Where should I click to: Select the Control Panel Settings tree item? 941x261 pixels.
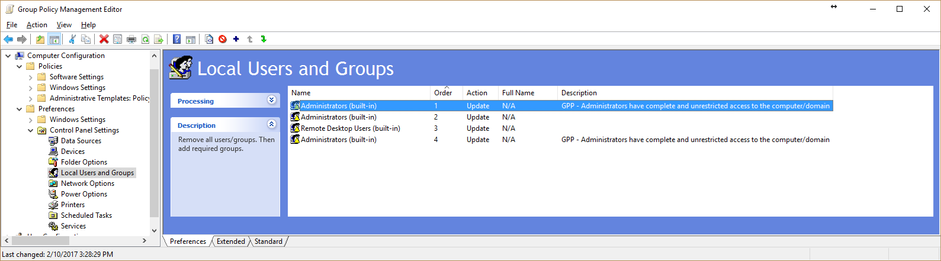pyautogui.click(x=84, y=130)
